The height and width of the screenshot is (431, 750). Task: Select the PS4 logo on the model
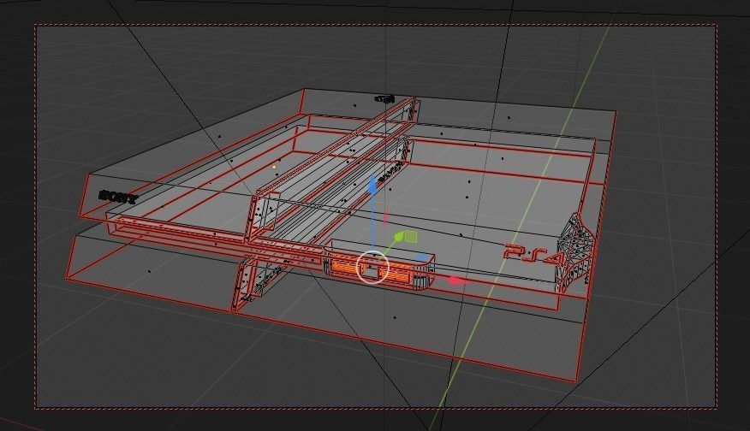534,255
